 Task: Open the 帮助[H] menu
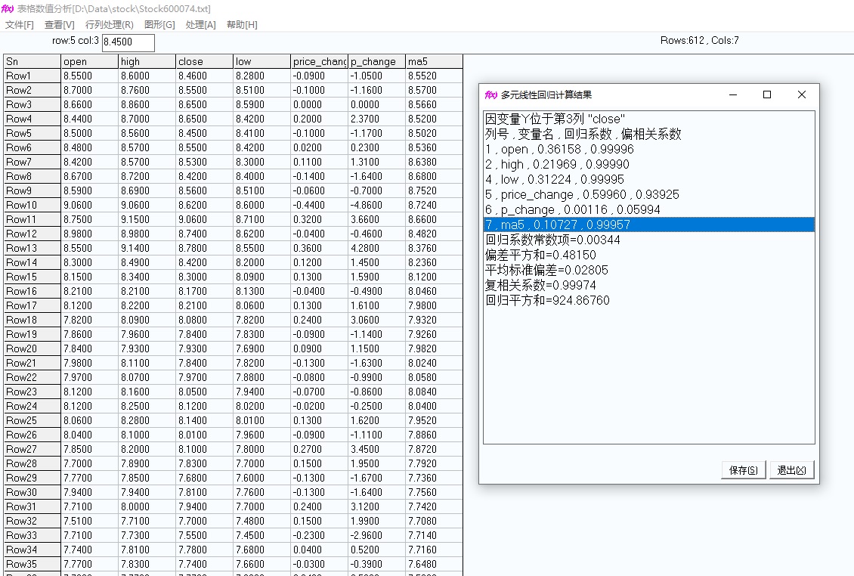[242, 24]
